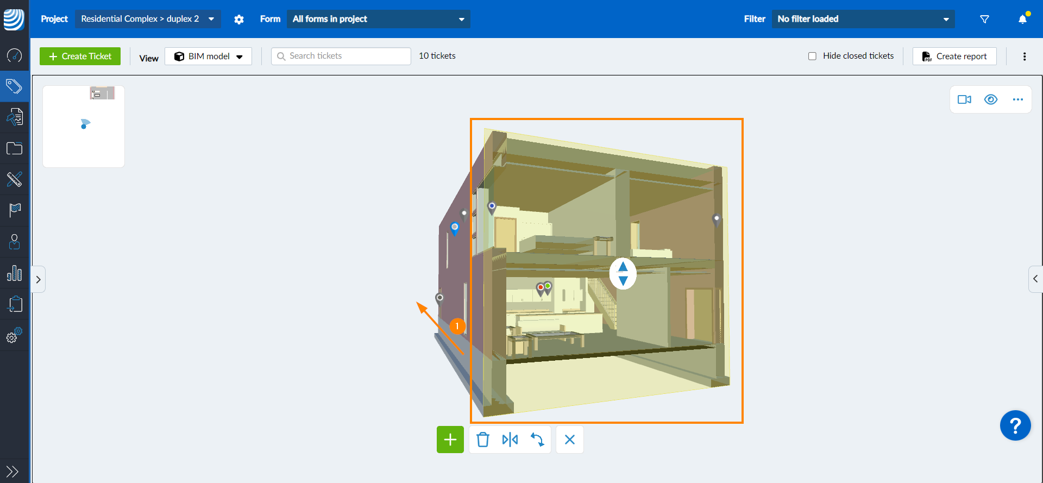Screen dimensions: 1043x483
Task: Expand the left side panel chevron
Action: tap(38, 279)
